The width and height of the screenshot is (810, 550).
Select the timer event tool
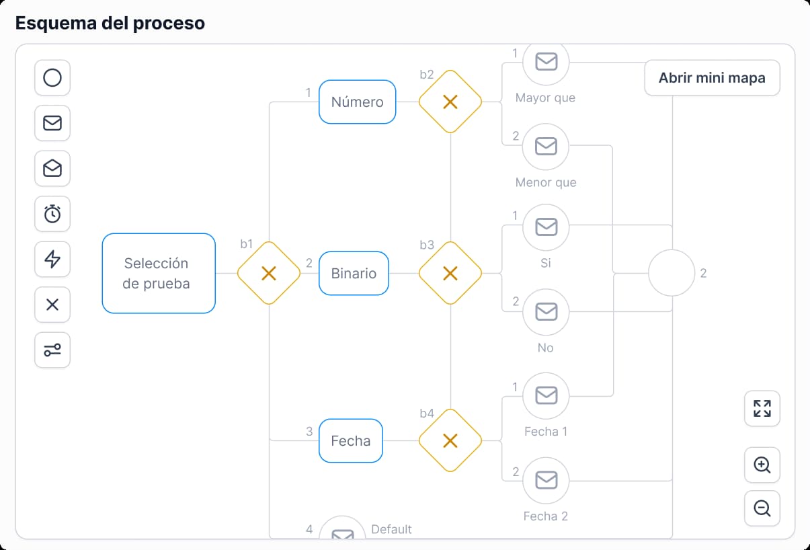pos(52,214)
